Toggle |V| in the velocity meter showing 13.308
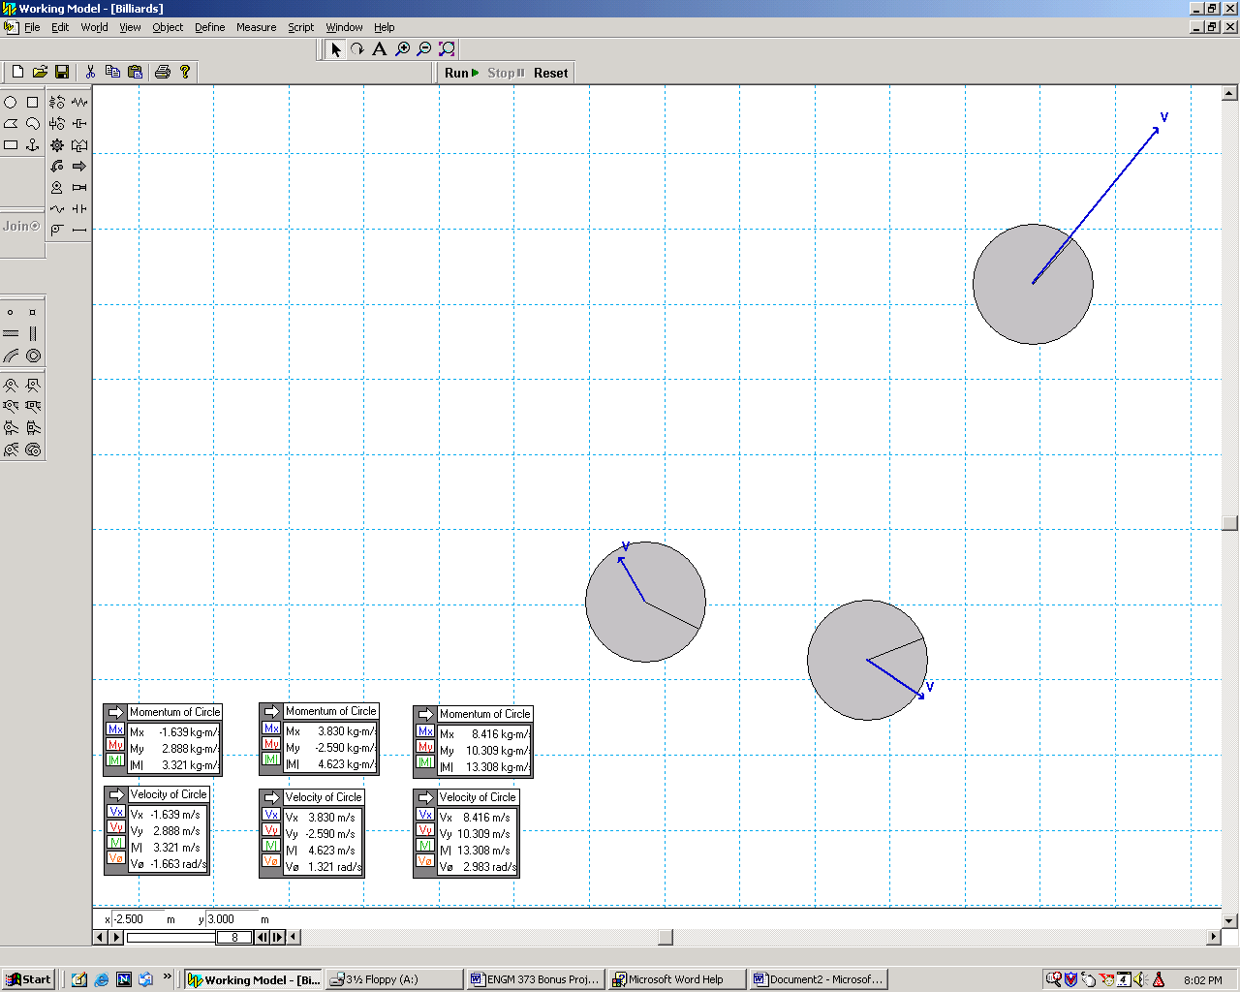The height and width of the screenshot is (992, 1240). pyautogui.click(x=425, y=846)
